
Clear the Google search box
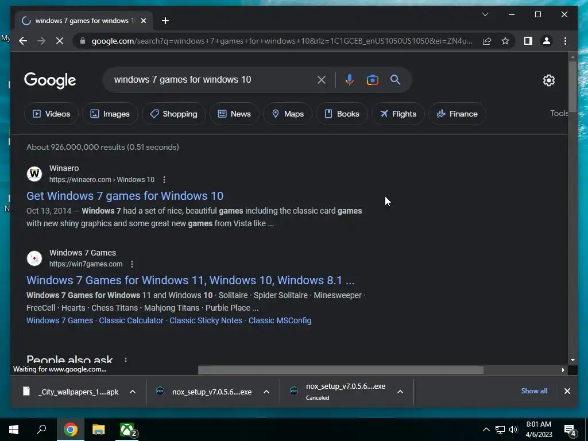point(322,79)
